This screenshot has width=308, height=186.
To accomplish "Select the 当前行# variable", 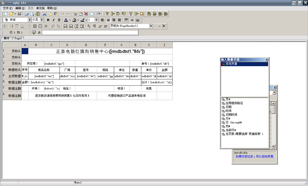I will pos(231,130).
